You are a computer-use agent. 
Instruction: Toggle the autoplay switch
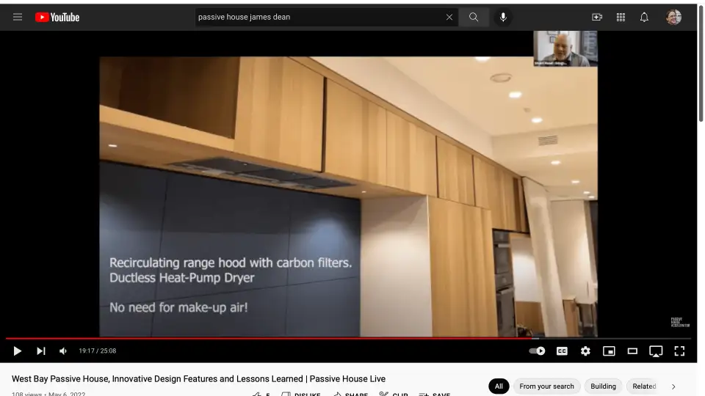538,351
